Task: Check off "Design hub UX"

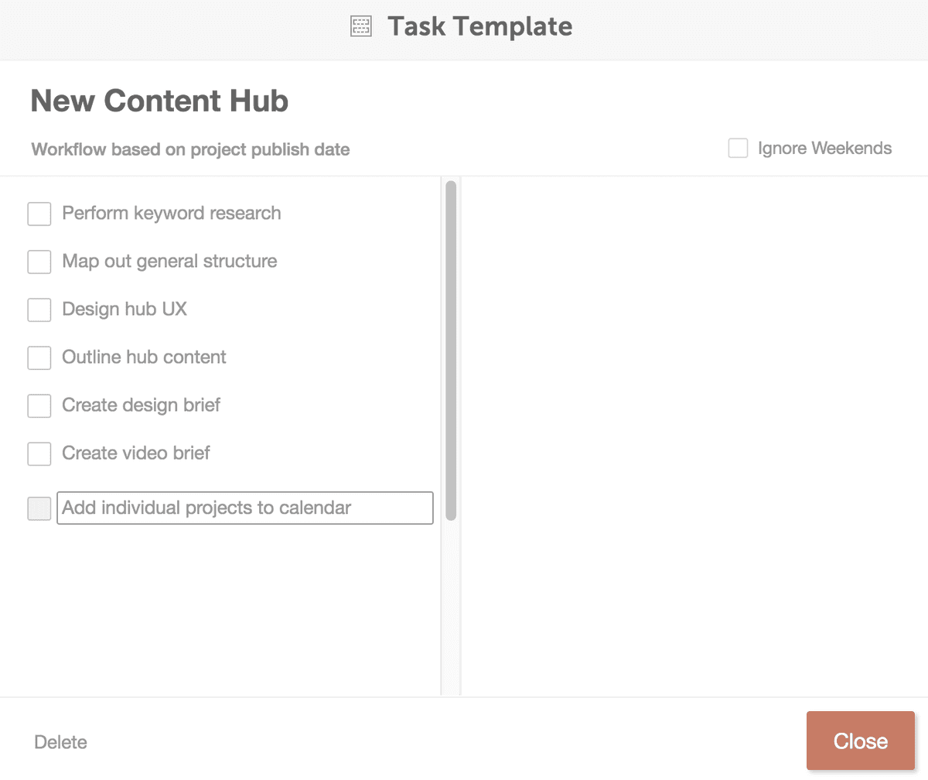Action: (x=39, y=310)
